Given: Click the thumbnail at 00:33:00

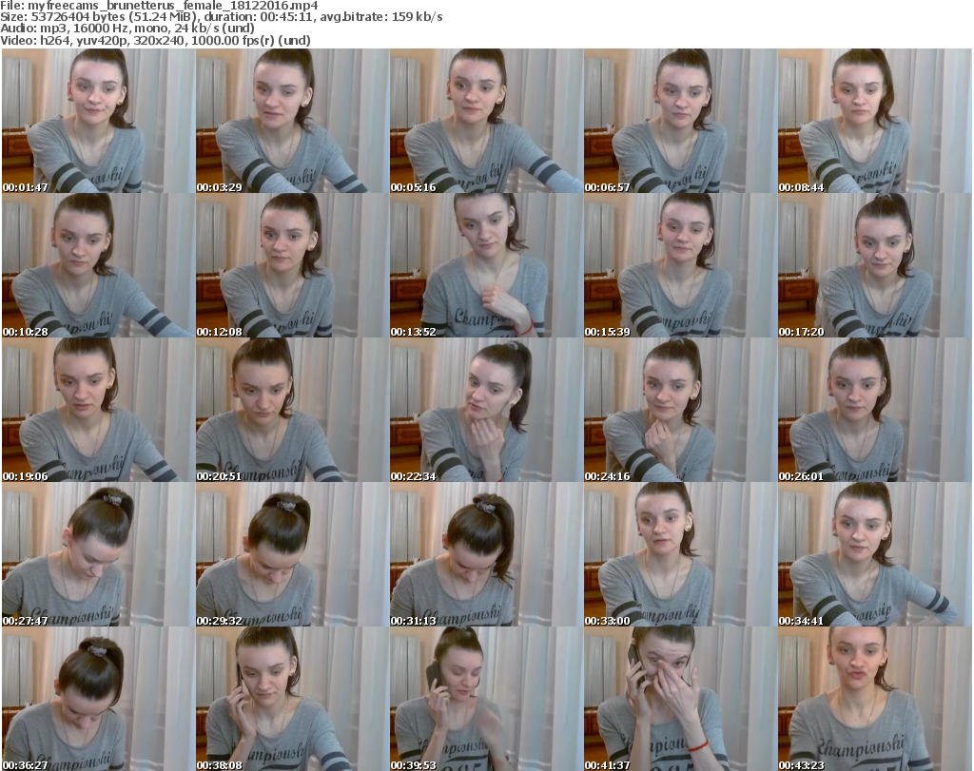Looking at the screenshot, I should coord(680,554).
